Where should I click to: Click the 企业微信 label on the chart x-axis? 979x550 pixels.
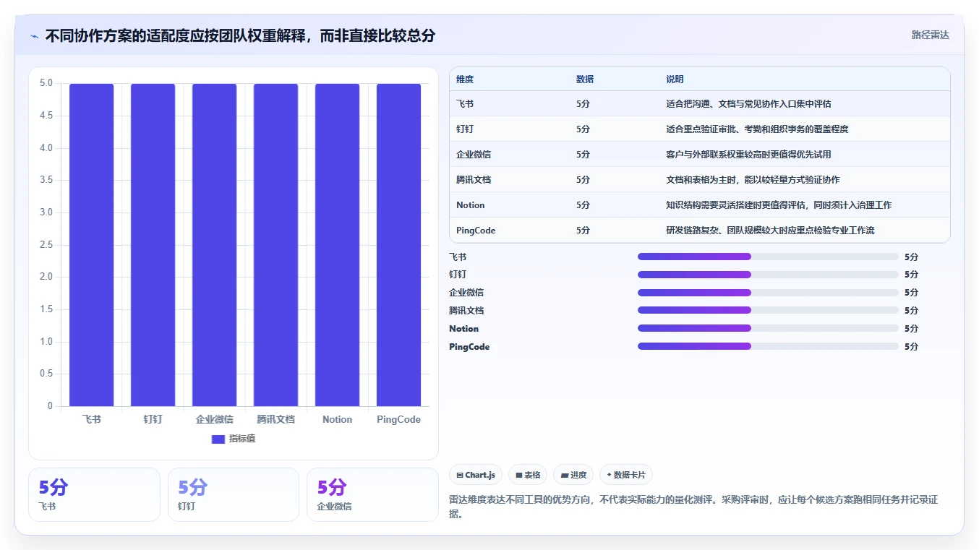215,419
